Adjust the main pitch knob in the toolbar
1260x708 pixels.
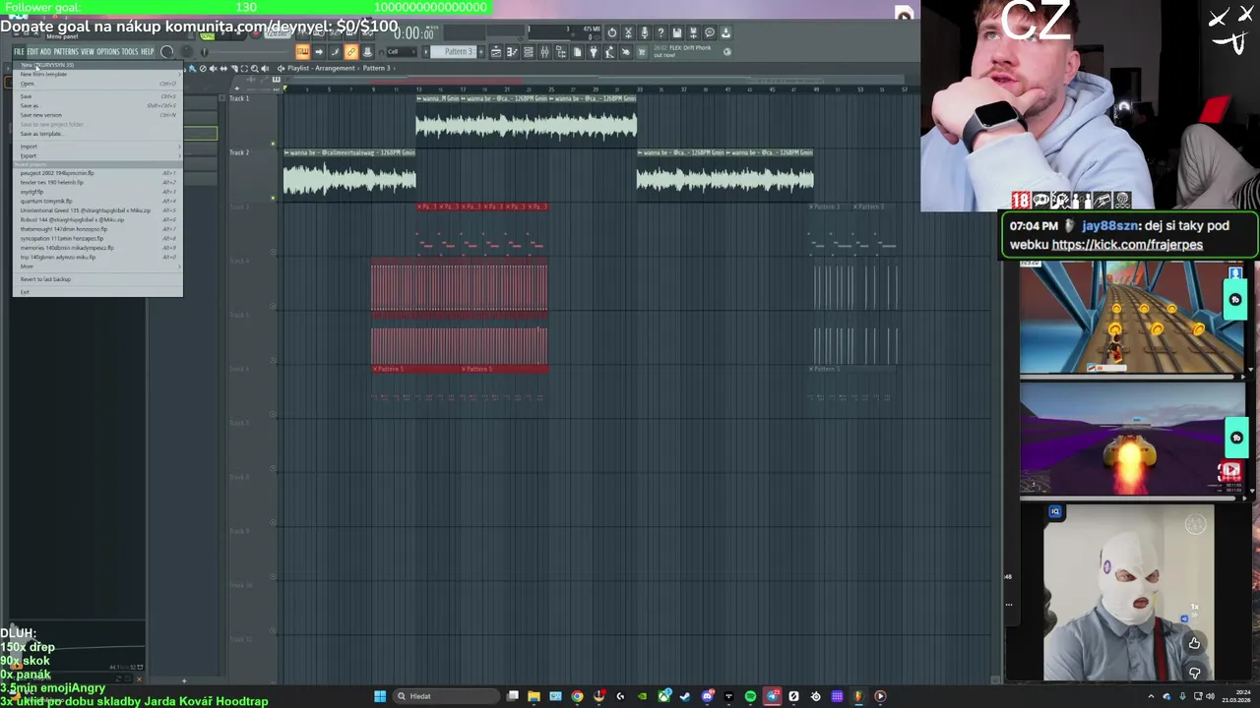[x=187, y=51]
